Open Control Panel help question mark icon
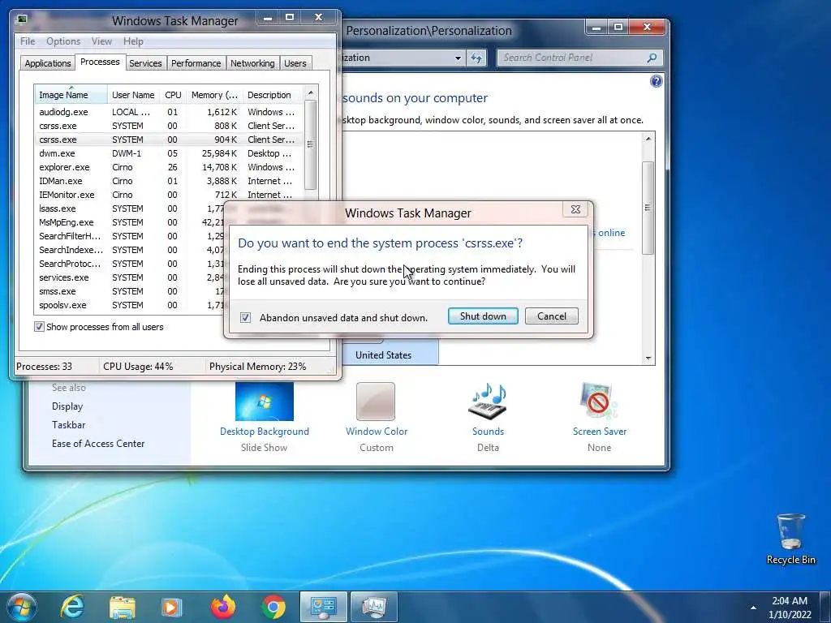The image size is (831, 623). coord(656,81)
